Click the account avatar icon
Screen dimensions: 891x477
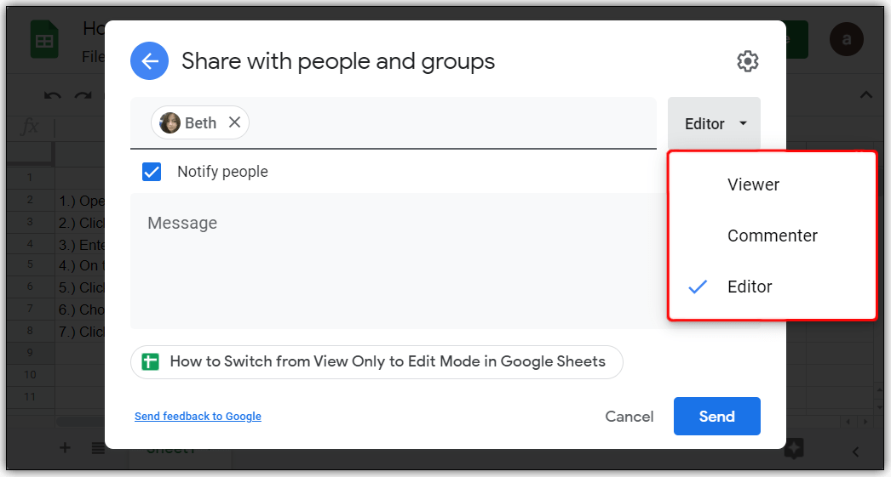[x=846, y=39]
